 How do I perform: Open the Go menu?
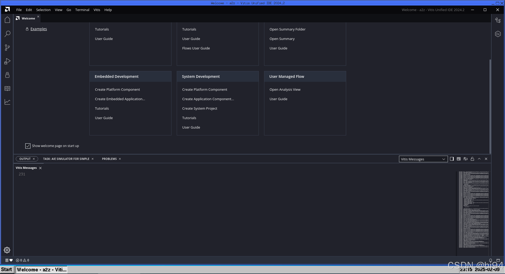pos(69,10)
